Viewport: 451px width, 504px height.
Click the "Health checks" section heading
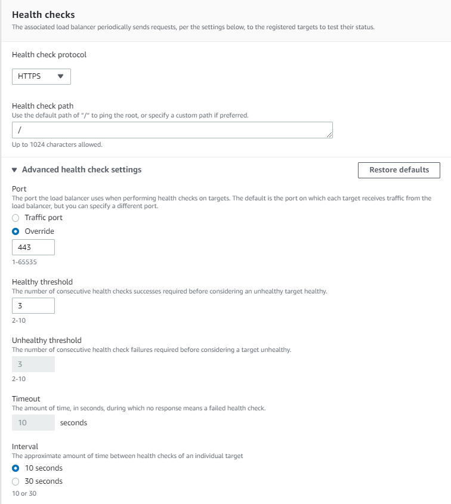click(44, 15)
